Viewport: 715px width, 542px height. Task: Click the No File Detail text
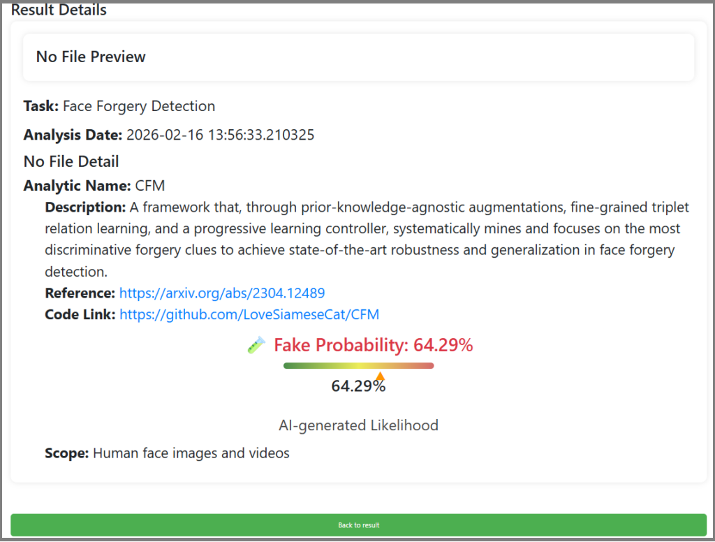pos(71,161)
